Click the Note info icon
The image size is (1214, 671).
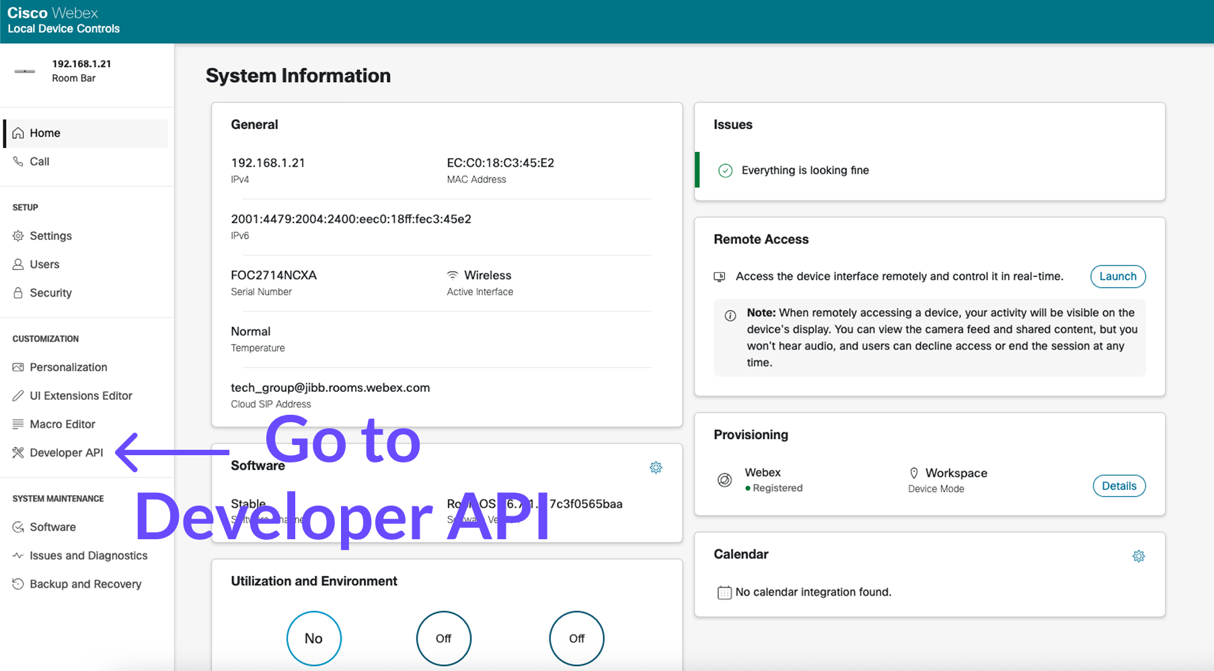730,315
